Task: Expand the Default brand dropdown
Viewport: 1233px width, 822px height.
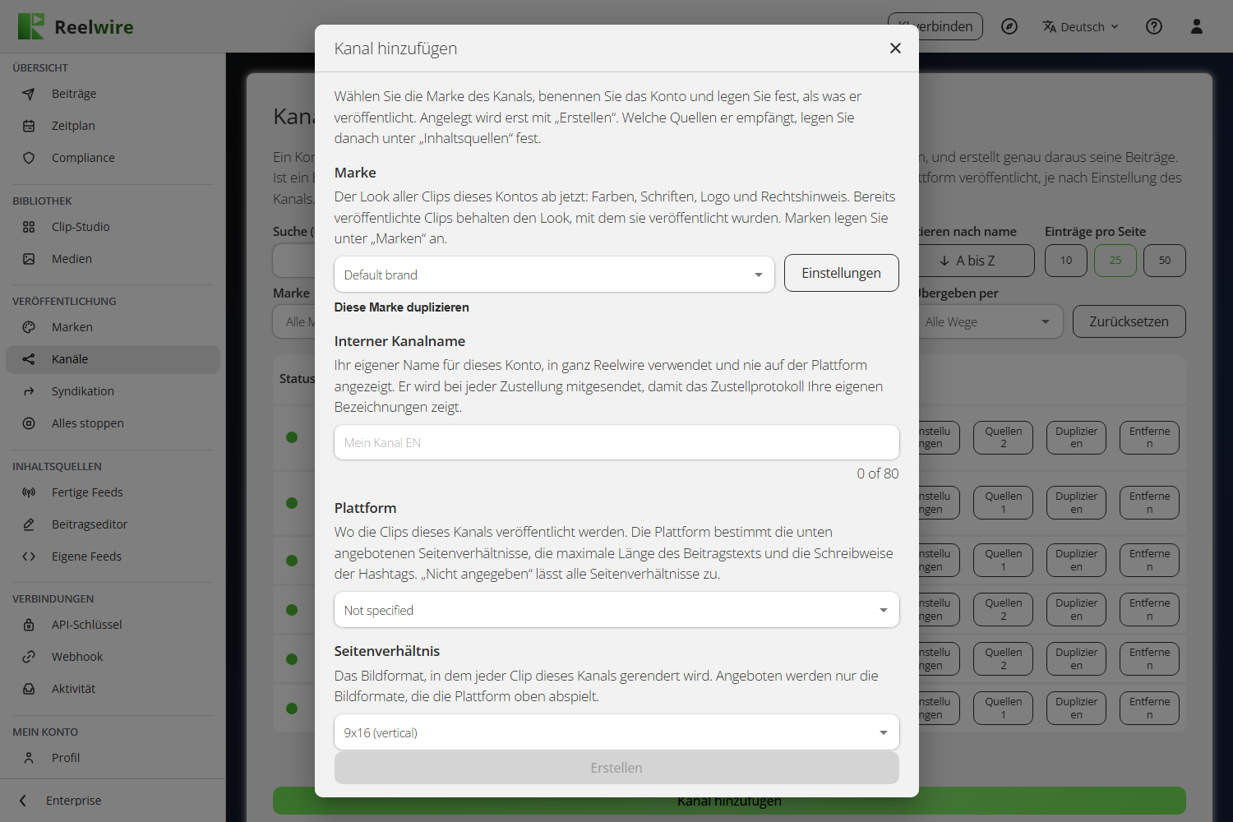Action: pyautogui.click(x=554, y=275)
